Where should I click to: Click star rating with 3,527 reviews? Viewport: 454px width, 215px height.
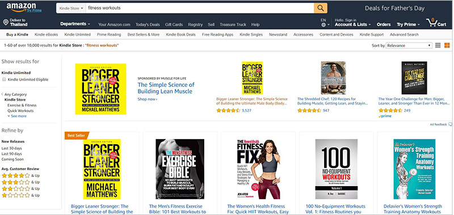point(228,110)
